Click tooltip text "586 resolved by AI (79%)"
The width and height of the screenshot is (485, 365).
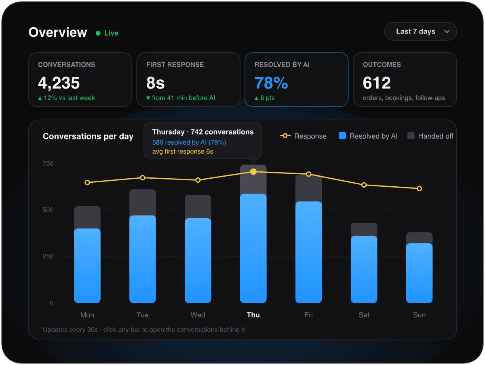(x=189, y=142)
